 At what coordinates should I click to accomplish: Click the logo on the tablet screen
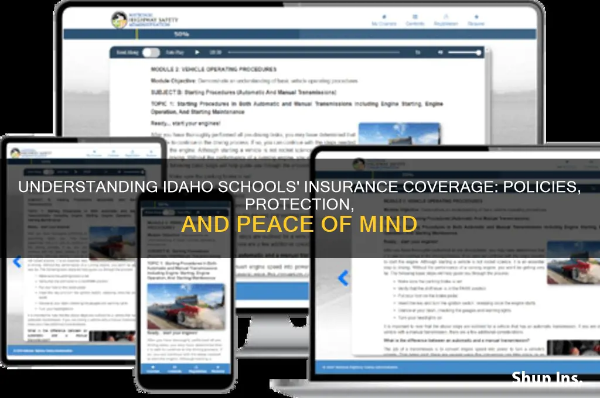(x=30, y=153)
